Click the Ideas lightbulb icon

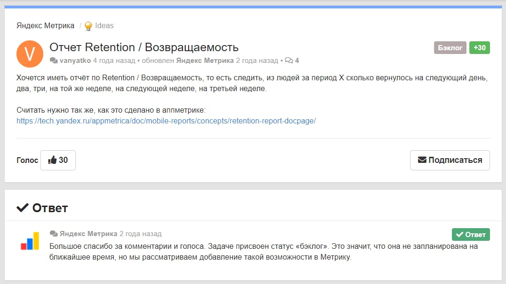[x=88, y=26]
